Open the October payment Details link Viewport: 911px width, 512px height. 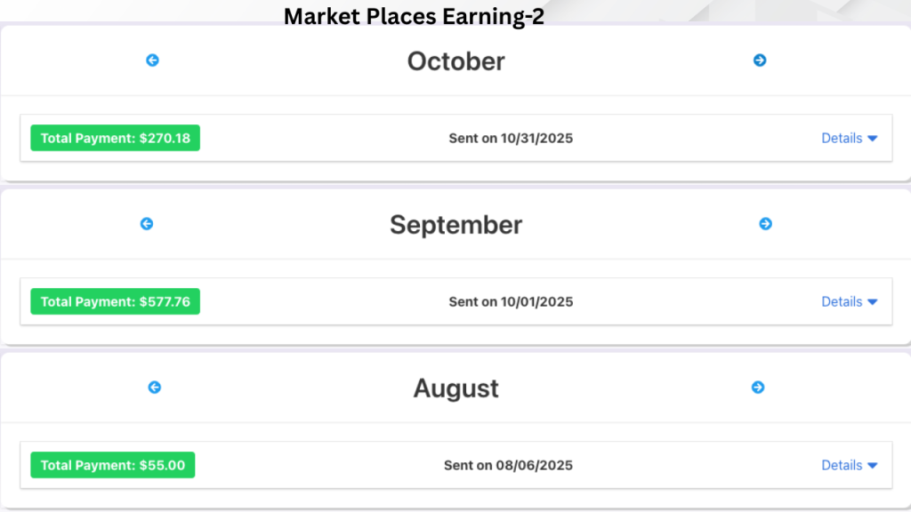[x=842, y=138]
